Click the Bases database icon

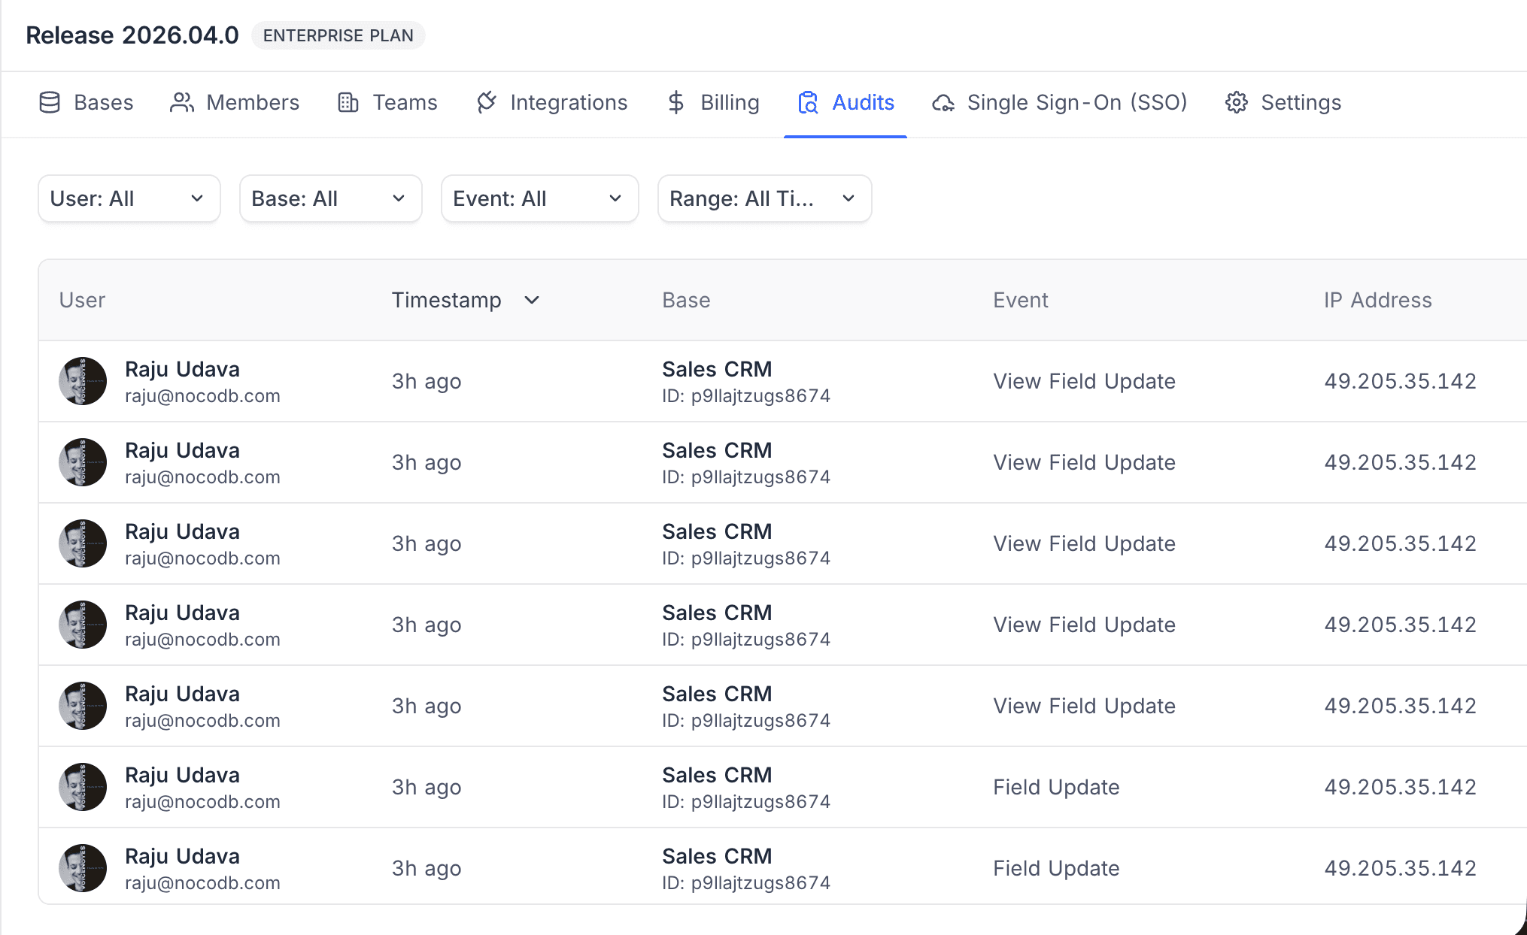tap(50, 102)
